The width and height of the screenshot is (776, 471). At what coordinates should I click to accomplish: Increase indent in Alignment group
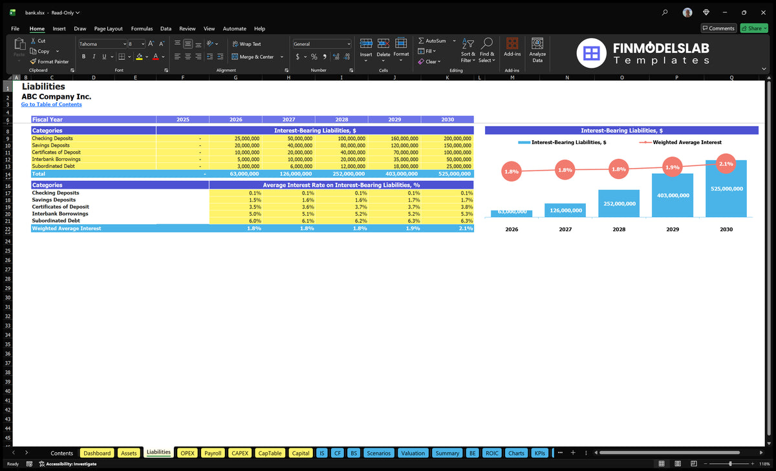(x=222, y=57)
